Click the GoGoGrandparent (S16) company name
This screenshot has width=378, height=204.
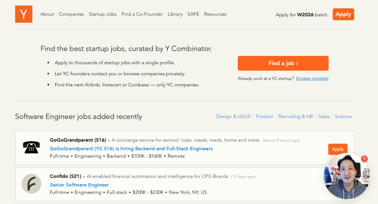coord(78,140)
